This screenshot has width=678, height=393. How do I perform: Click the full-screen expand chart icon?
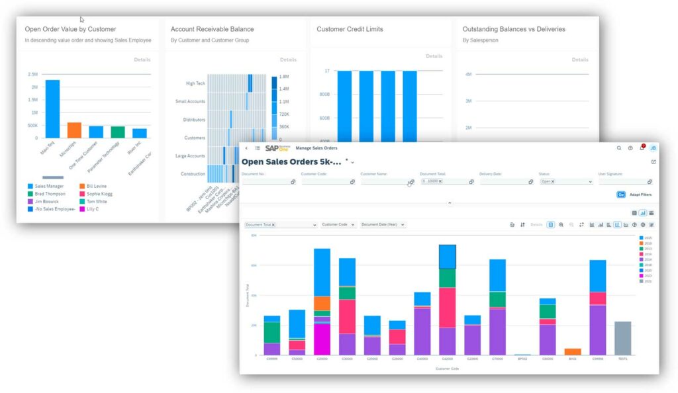[581, 224]
